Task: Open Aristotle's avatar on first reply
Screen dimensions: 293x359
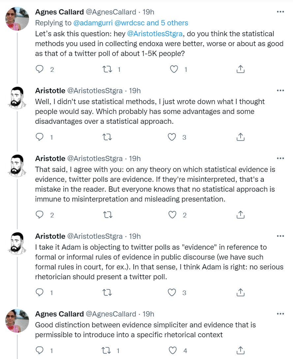Action: point(17,97)
